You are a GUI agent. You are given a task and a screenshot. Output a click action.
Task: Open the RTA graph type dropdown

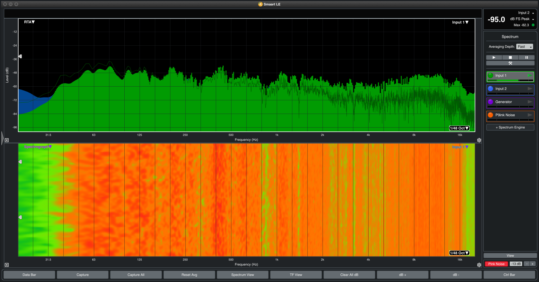[29, 22]
